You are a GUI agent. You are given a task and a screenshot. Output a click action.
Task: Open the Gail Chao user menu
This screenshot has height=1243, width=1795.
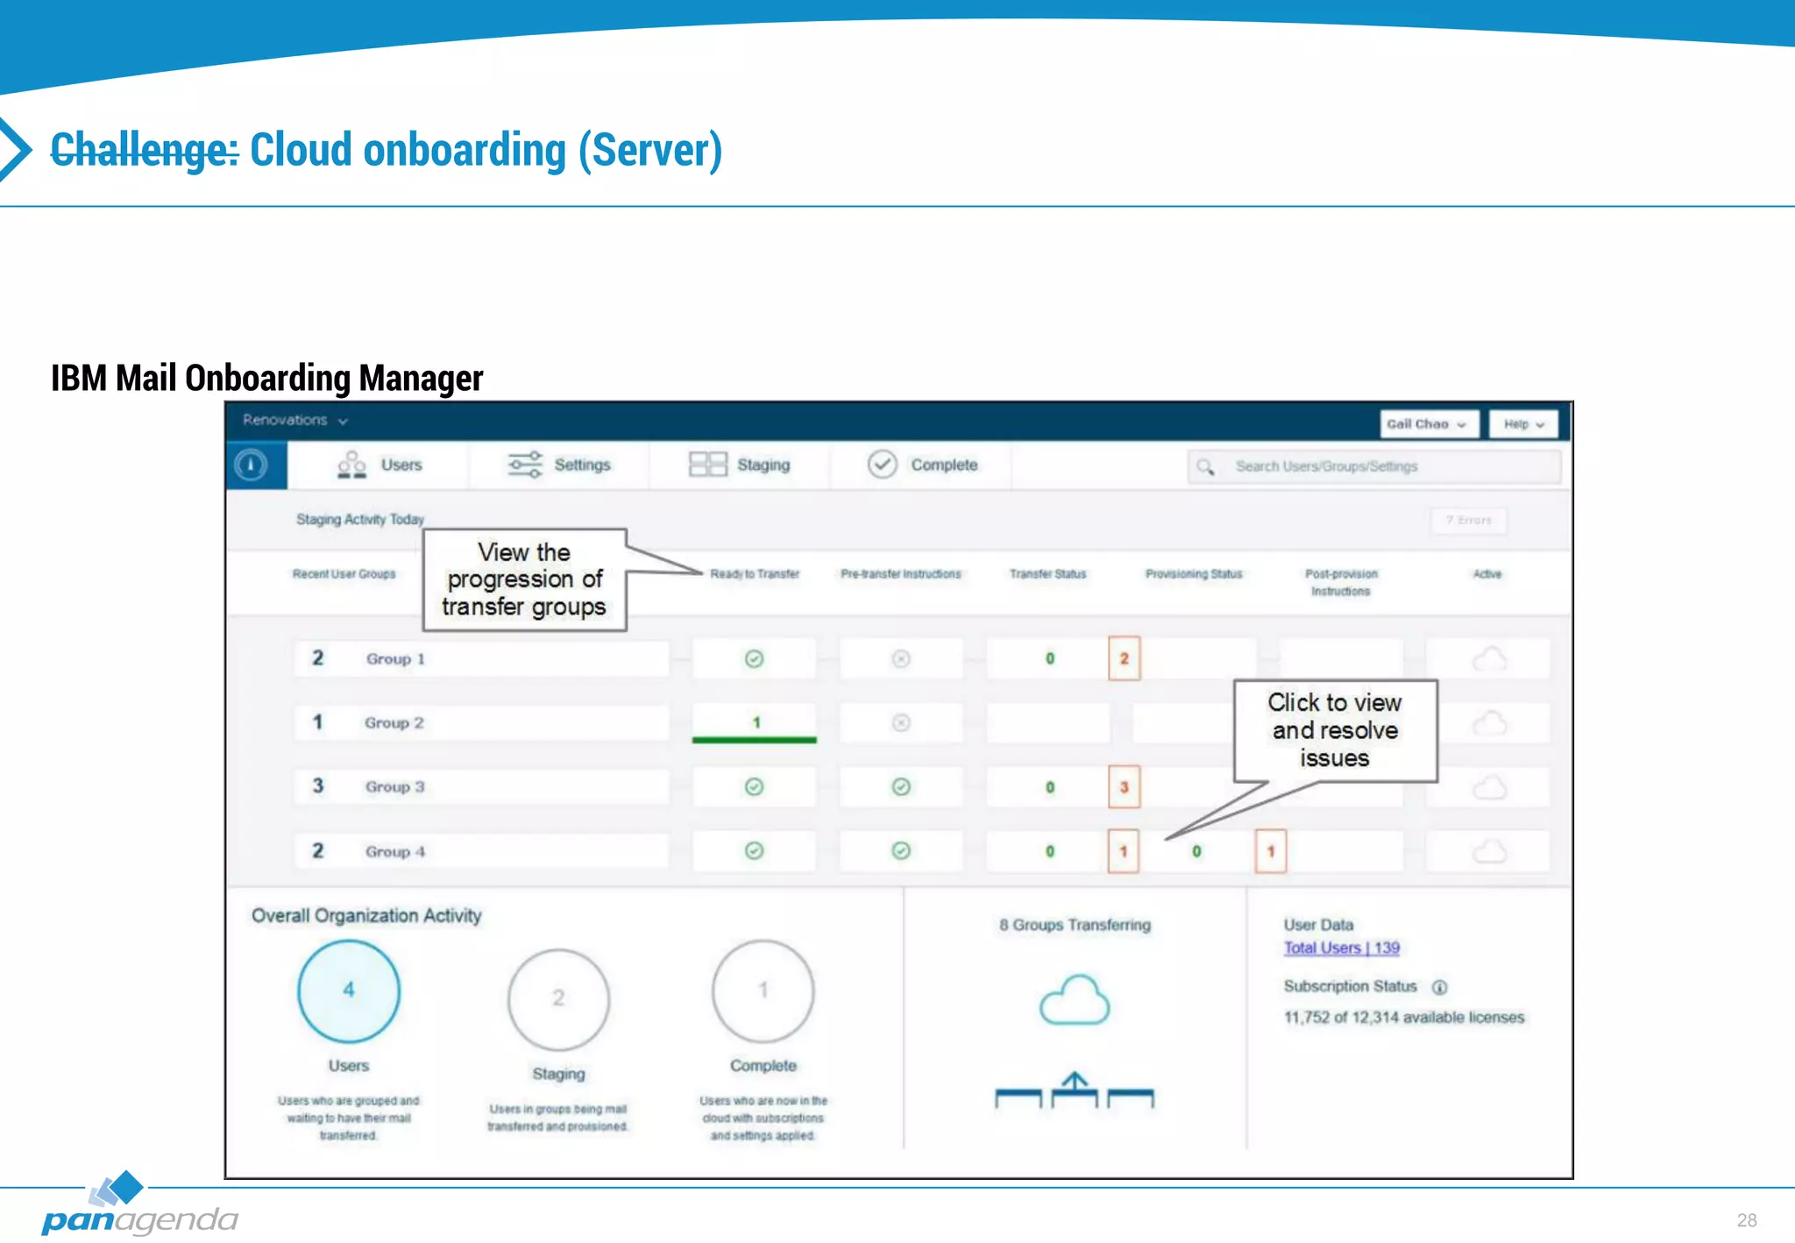pos(1429,424)
